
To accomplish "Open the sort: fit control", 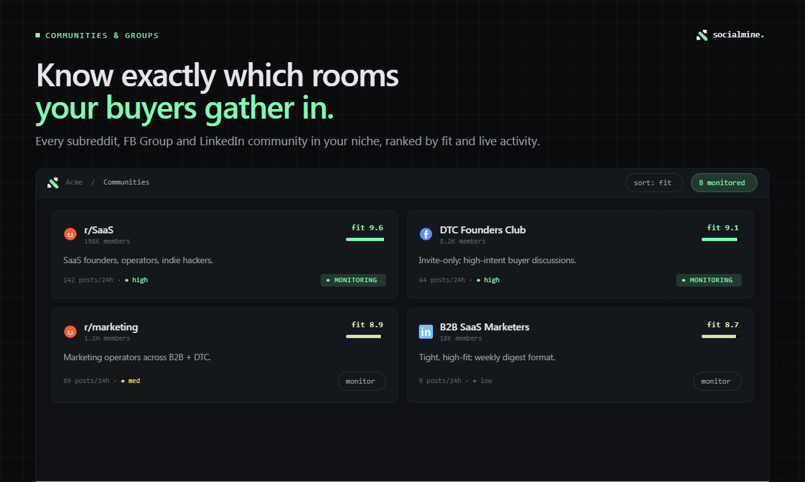I will pos(654,183).
